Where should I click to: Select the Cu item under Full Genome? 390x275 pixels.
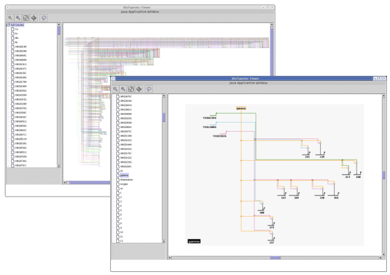click(x=16, y=29)
